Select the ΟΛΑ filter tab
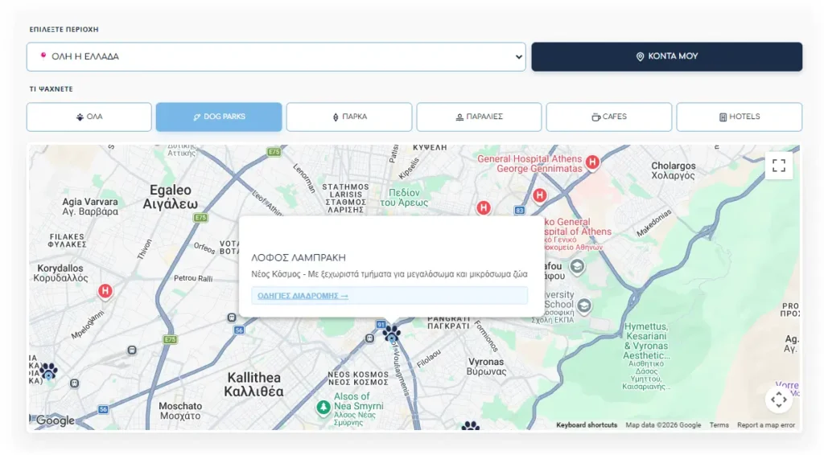 pyautogui.click(x=89, y=117)
